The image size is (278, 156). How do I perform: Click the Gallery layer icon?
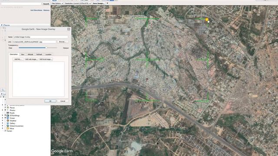click(x=8, y=123)
